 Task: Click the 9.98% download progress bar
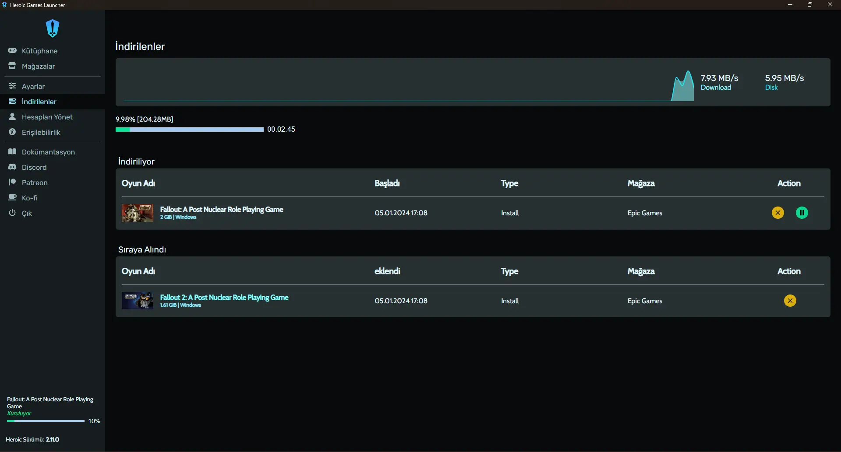pos(190,130)
